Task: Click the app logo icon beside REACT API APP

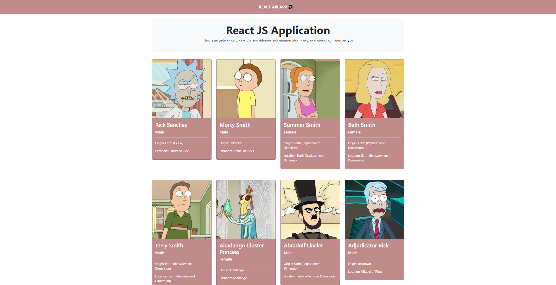Action: point(290,7)
